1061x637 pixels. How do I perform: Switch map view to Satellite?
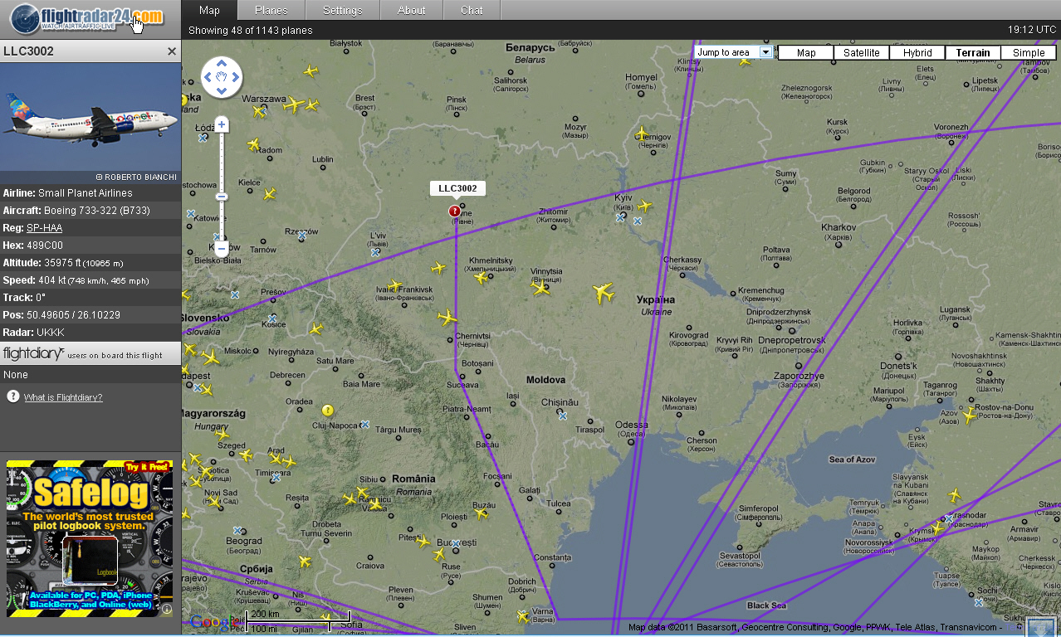pyautogui.click(x=861, y=52)
